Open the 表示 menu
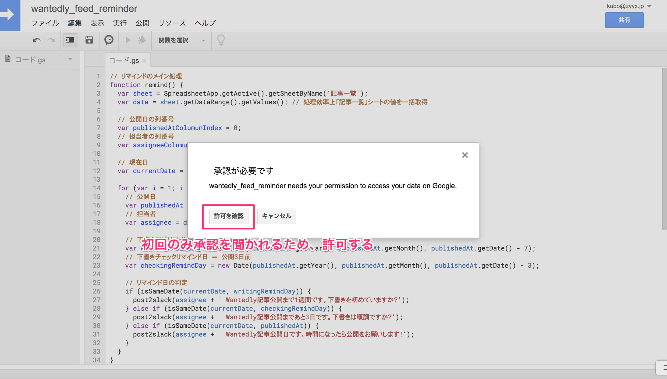 (x=97, y=23)
